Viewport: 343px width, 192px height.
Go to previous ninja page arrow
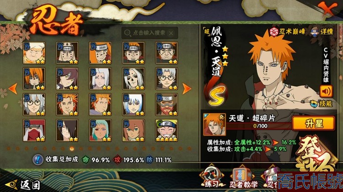click(x=13, y=88)
